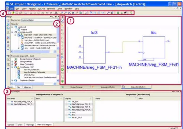Select the View by Category tab

tap(44, 125)
